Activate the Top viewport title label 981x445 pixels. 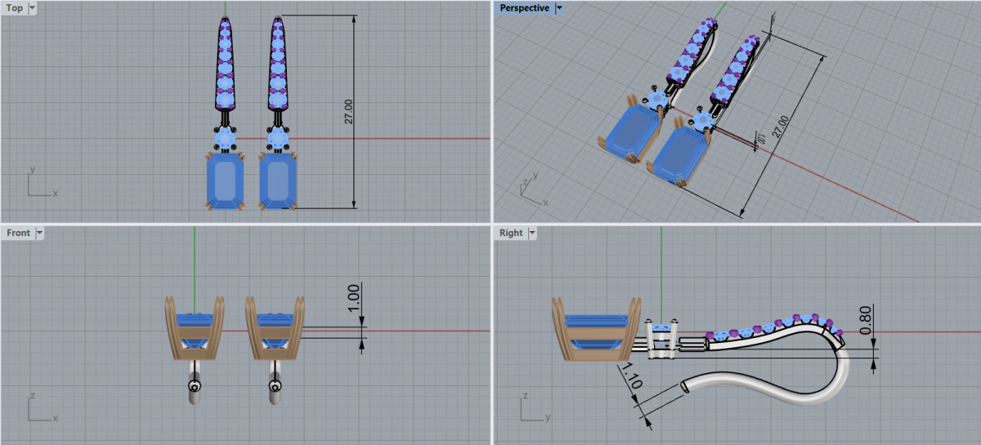tap(15, 8)
